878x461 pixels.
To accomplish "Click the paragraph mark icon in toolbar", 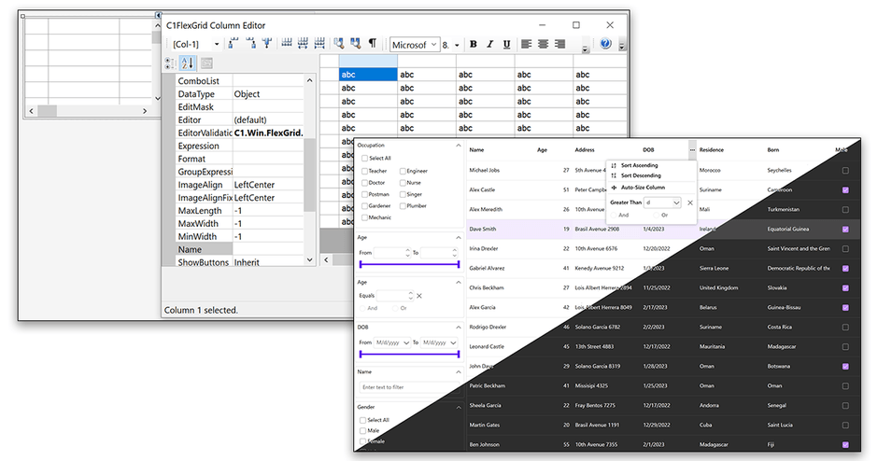I will coord(372,44).
